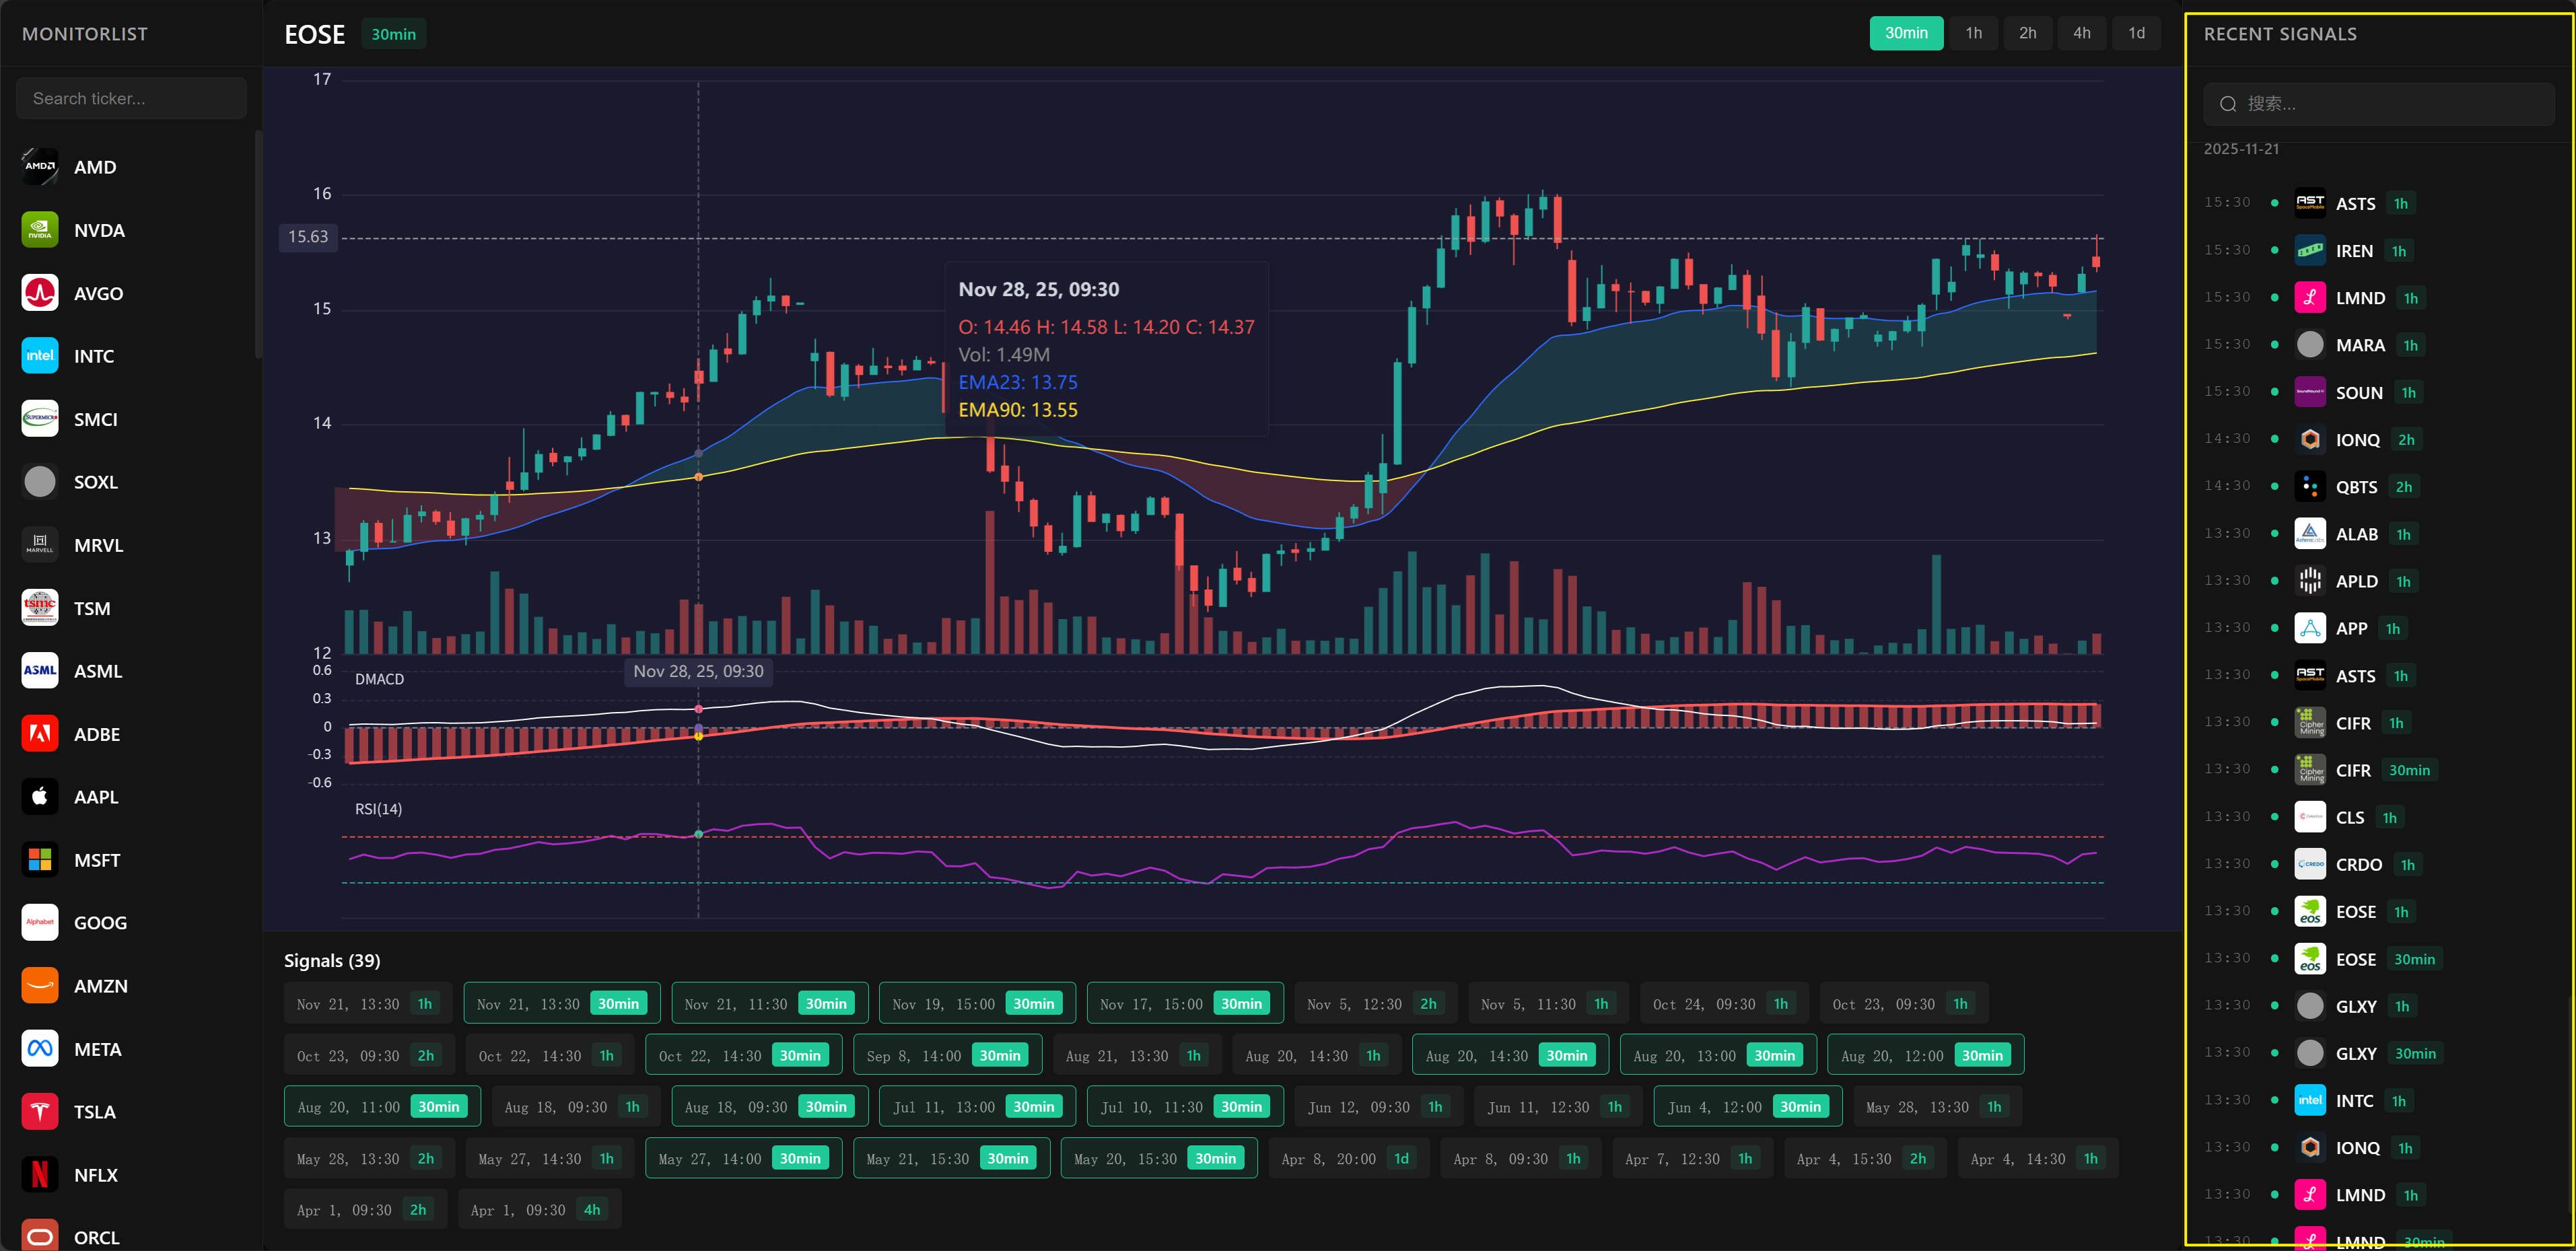This screenshot has width=2576, height=1251.
Task: Click the ALAB logo in recent signals
Action: coord(2309,534)
